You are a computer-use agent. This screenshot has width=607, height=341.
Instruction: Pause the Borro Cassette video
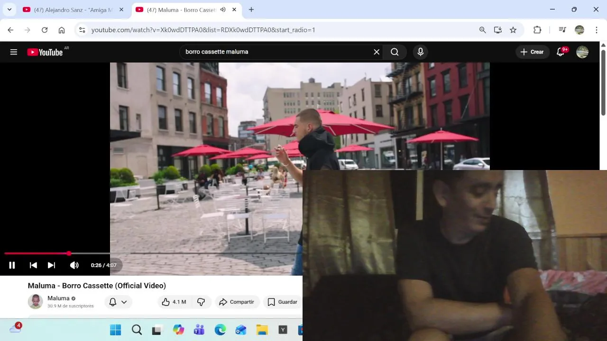[x=12, y=265]
